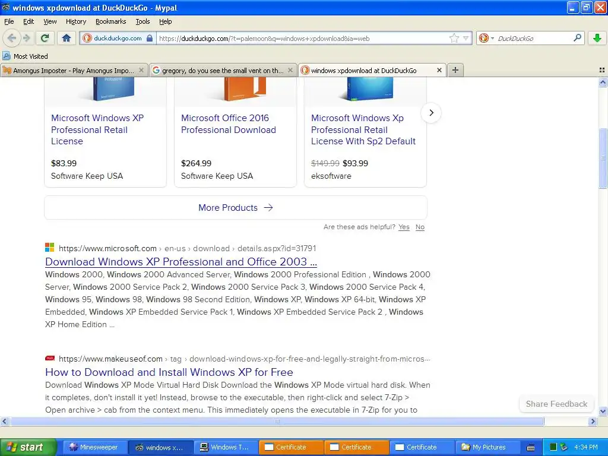This screenshot has width=608, height=456.
Task: Go back with the Back arrow button
Action: pyautogui.click(x=12, y=38)
